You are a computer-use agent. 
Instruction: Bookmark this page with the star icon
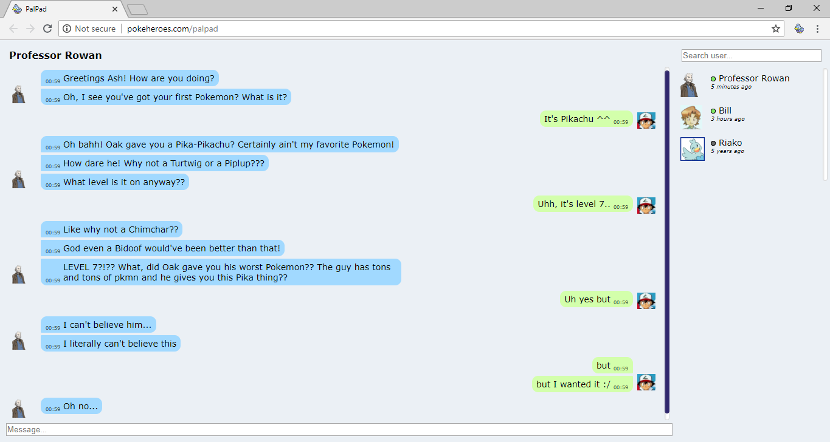776,29
